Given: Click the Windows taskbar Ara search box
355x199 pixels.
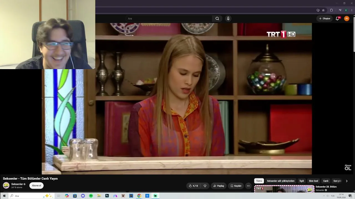Looking at the screenshot, I should [31, 196].
